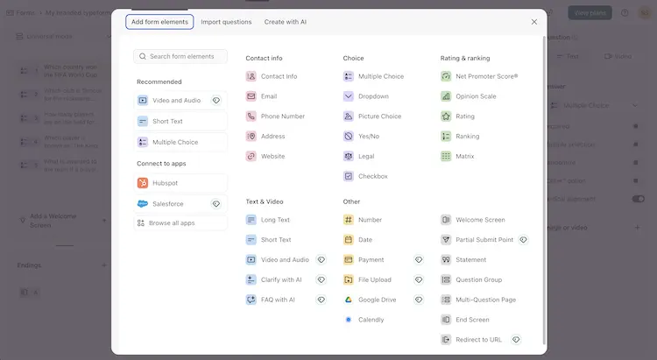Viewport: 657px width, 360px height.
Task: Expand the Universal mode selector
Action: [x=63, y=37]
